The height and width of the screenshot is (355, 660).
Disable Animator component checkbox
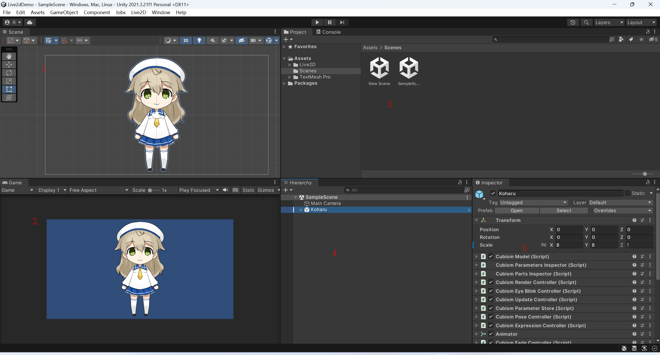coord(491,334)
